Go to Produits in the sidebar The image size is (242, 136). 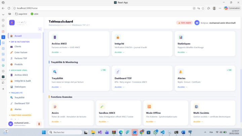(x=18, y=64)
